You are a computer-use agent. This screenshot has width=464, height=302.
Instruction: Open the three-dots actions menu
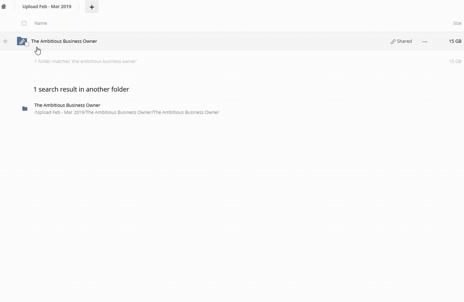point(424,42)
